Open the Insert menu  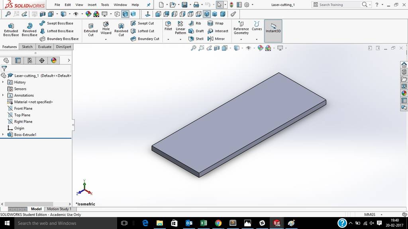(92, 5)
